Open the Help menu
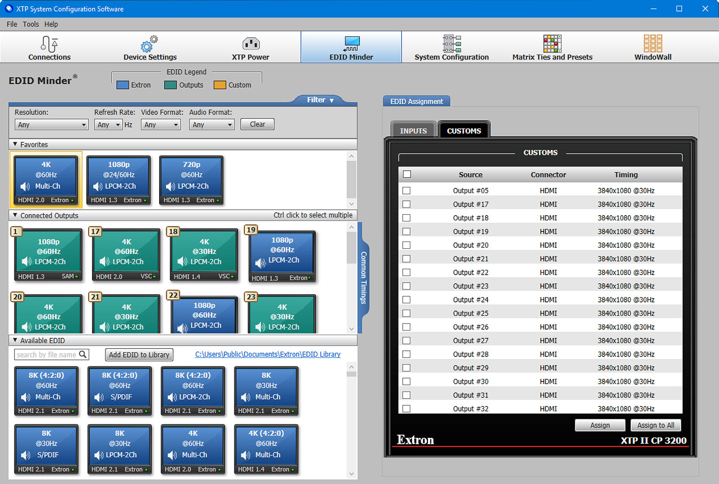This screenshot has width=719, height=484. (x=51, y=24)
